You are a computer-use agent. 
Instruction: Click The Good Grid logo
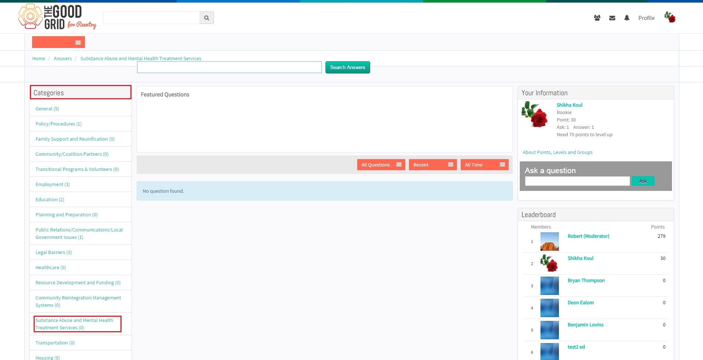pyautogui.click(x=57, y=17)
